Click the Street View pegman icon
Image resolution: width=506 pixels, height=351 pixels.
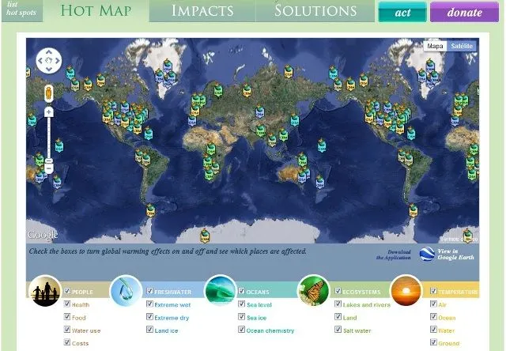pos(48,92)
